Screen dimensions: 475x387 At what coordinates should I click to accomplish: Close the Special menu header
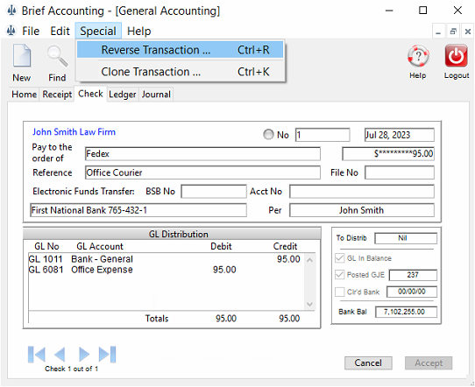click(98, 31)
